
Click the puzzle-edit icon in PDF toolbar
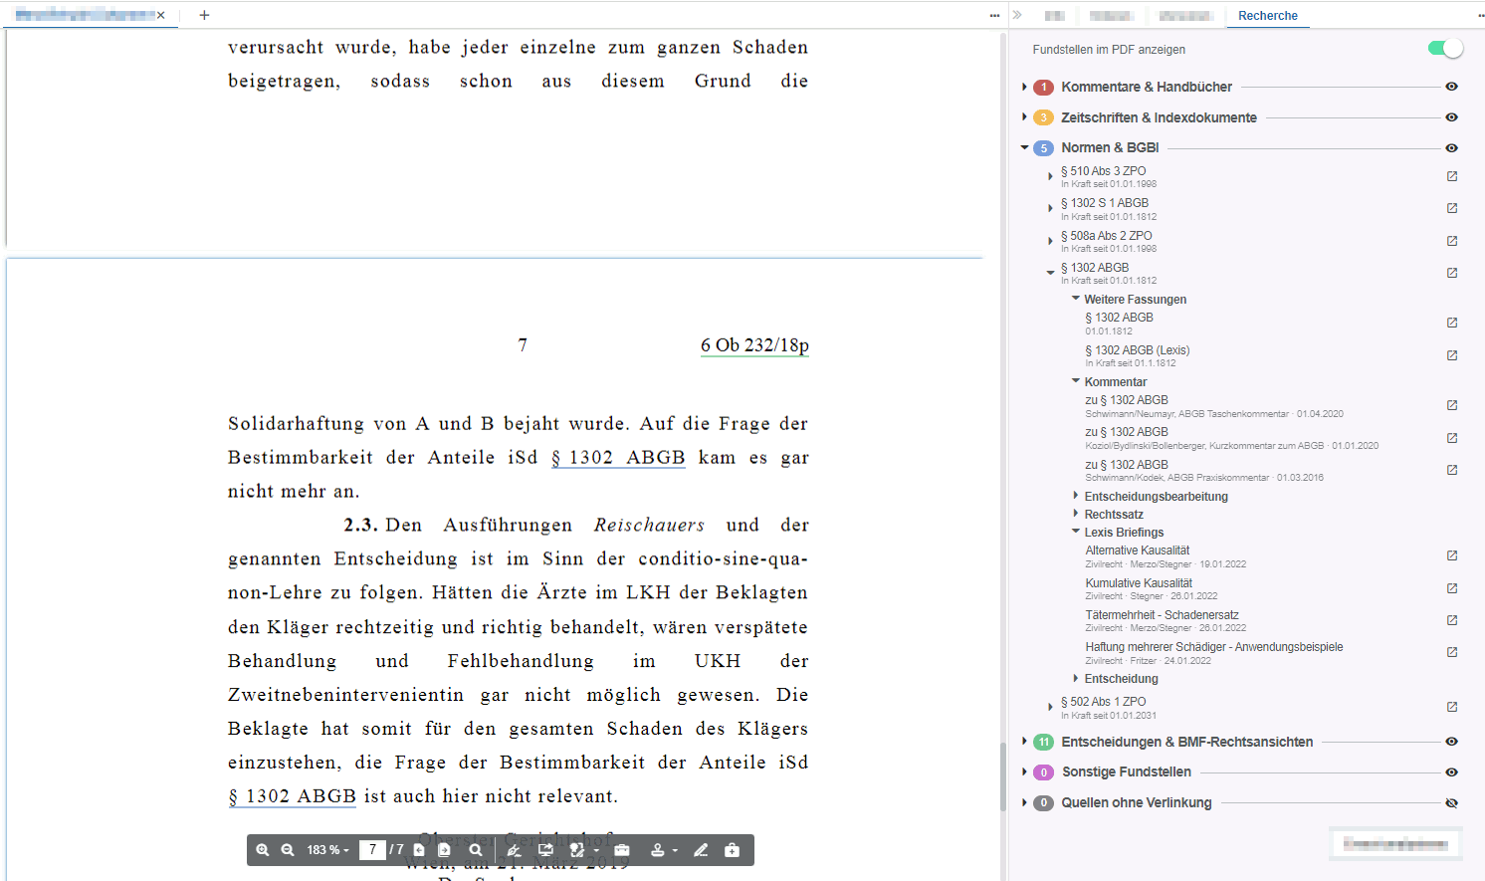(576, 850)
